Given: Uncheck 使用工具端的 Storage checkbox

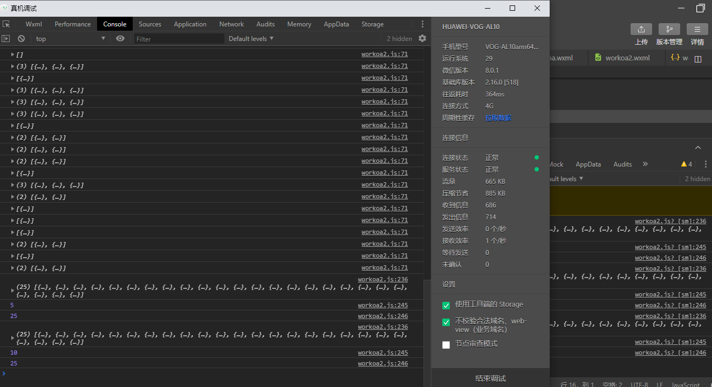Looking at the screenshot, I should click(446, 305).
